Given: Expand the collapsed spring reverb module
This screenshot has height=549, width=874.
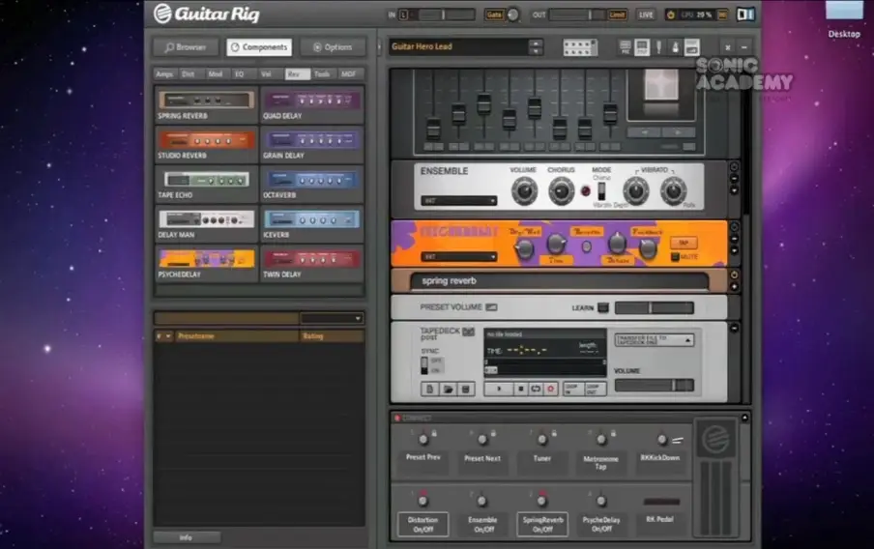Looking at the screenshot, I should [x=734, y=286].
